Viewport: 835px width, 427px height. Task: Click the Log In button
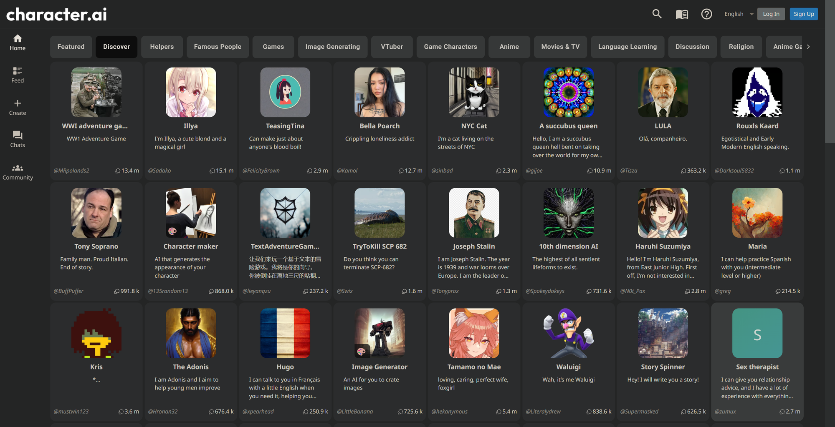tap(771, 14)
